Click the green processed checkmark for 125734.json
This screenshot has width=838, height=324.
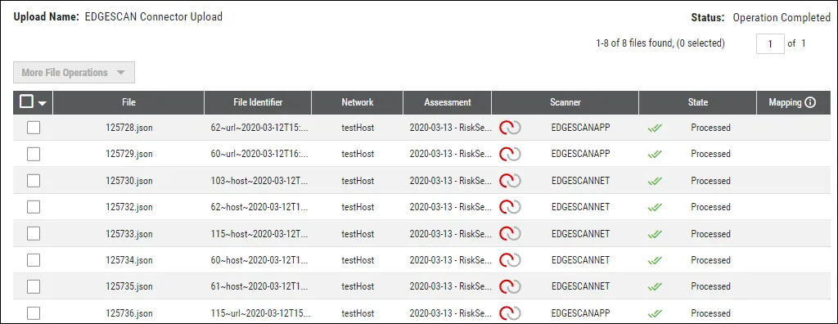[x=655, y=260]
